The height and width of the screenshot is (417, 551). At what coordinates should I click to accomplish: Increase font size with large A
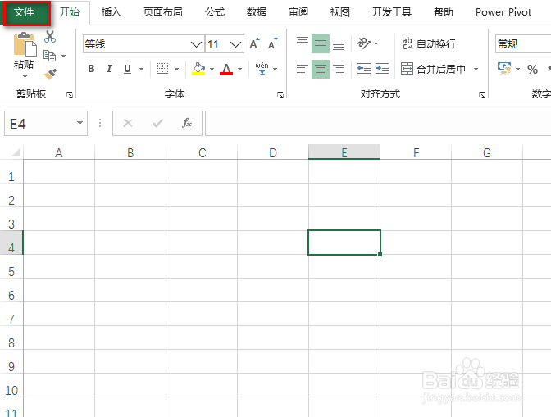254,44
